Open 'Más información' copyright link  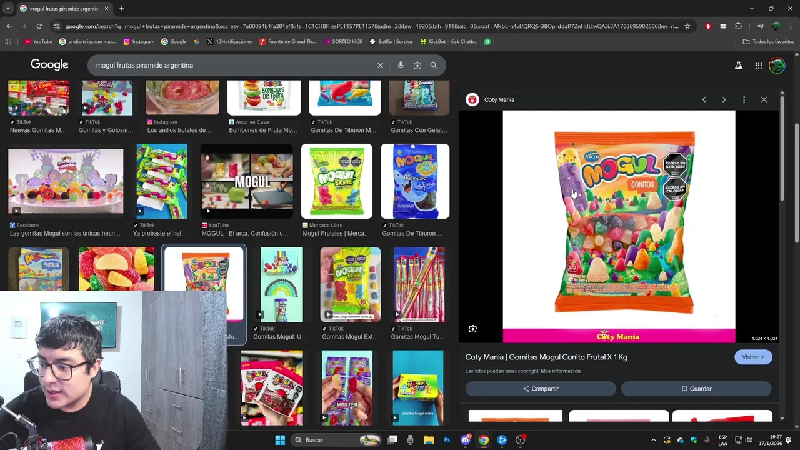[561, 371]
